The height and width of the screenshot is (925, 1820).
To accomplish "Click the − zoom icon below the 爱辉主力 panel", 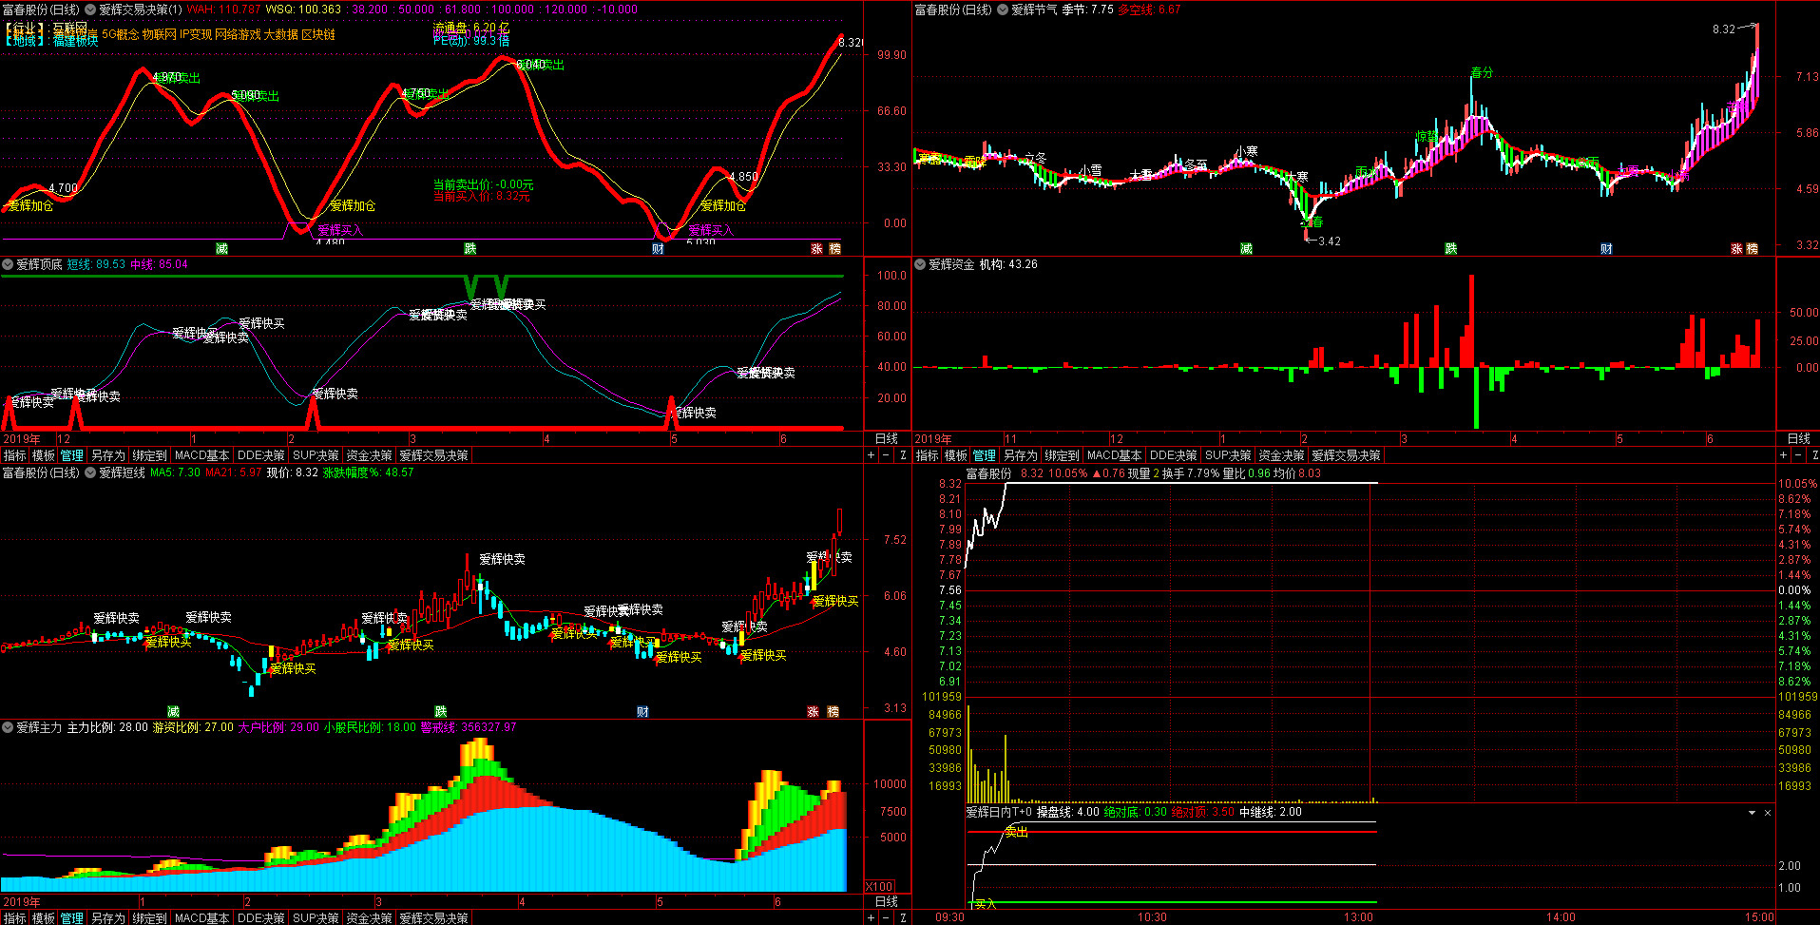I will tap(887, 917).
